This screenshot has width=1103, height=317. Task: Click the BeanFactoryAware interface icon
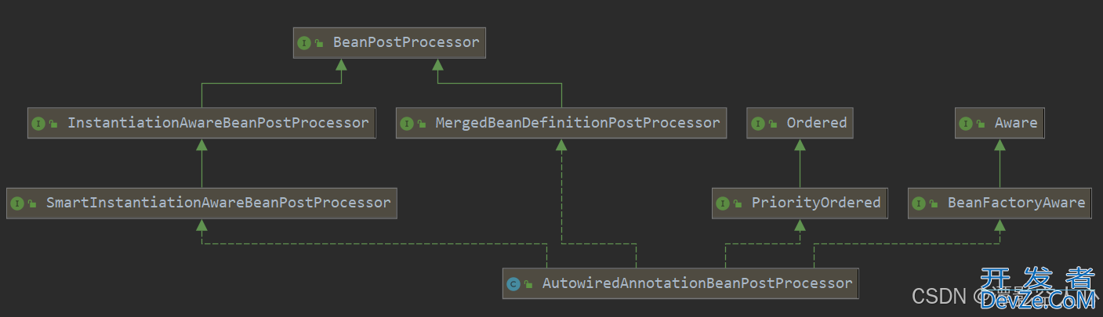tap(919, 204)
